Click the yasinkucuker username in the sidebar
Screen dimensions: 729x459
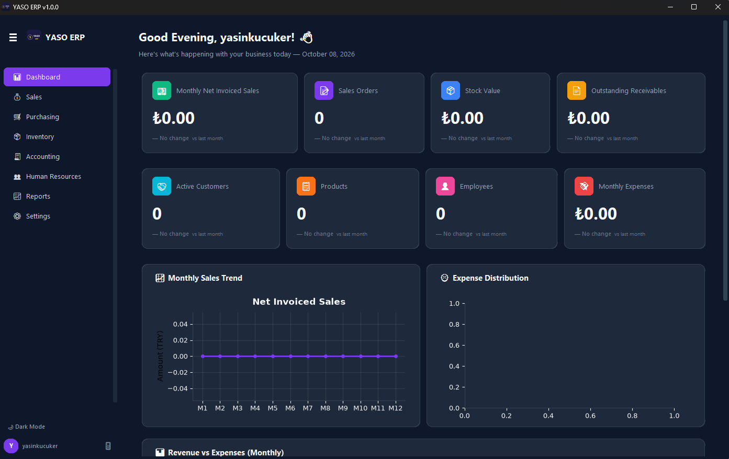(40, 446)
